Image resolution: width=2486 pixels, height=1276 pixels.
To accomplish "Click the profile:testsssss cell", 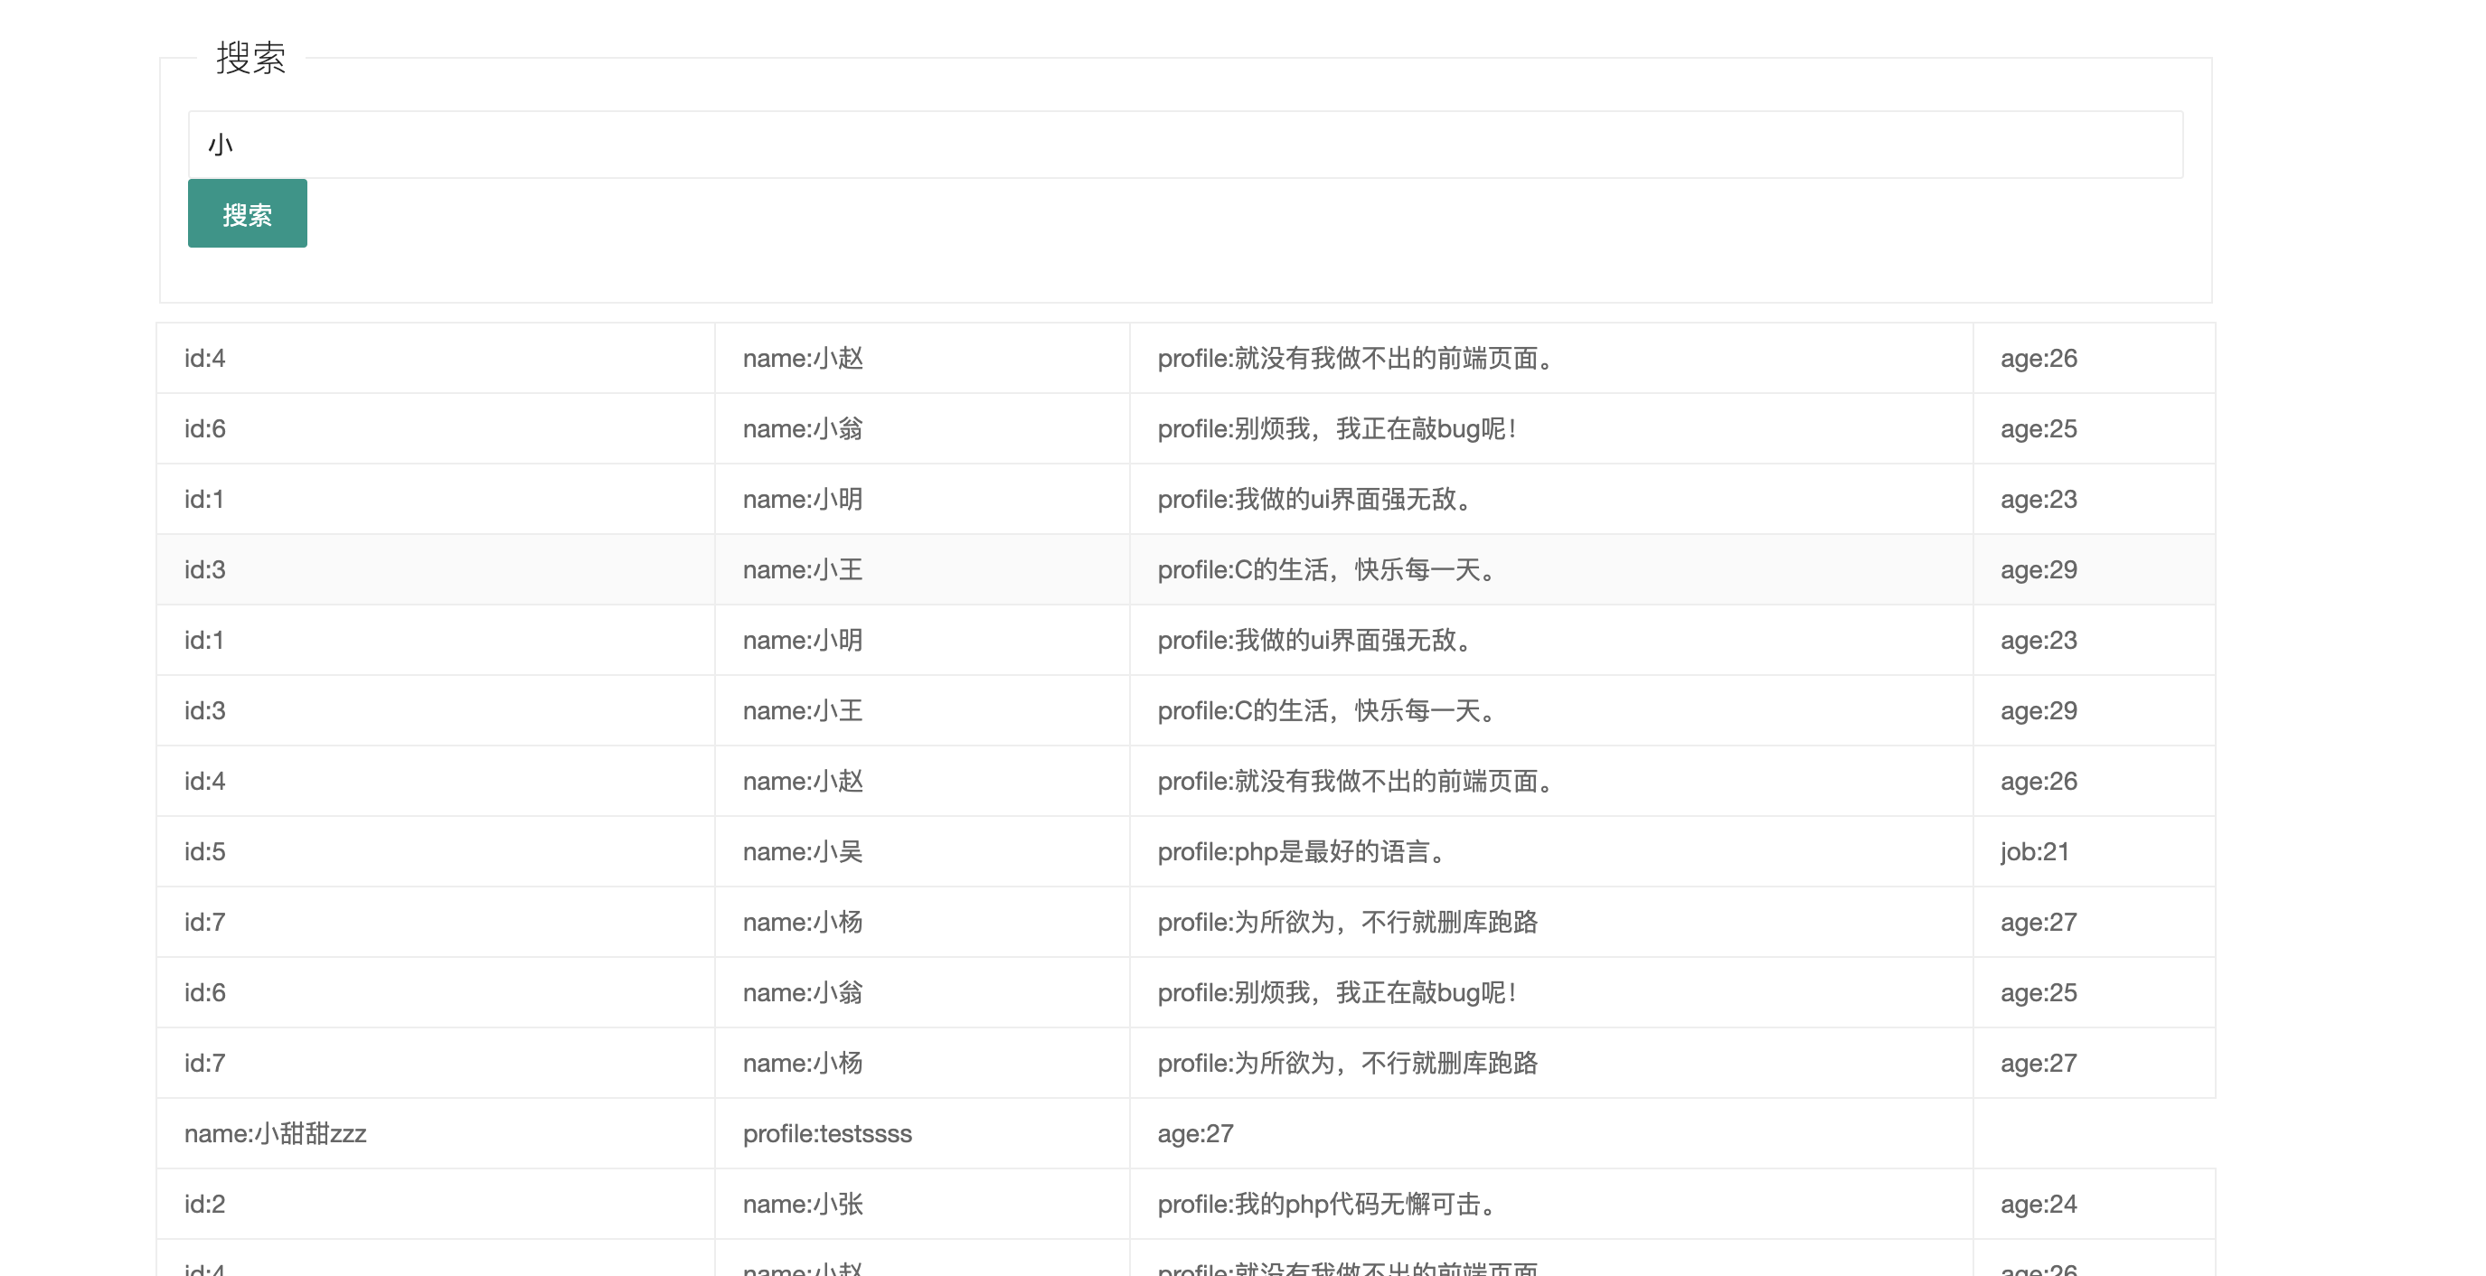I will 827,1133.
